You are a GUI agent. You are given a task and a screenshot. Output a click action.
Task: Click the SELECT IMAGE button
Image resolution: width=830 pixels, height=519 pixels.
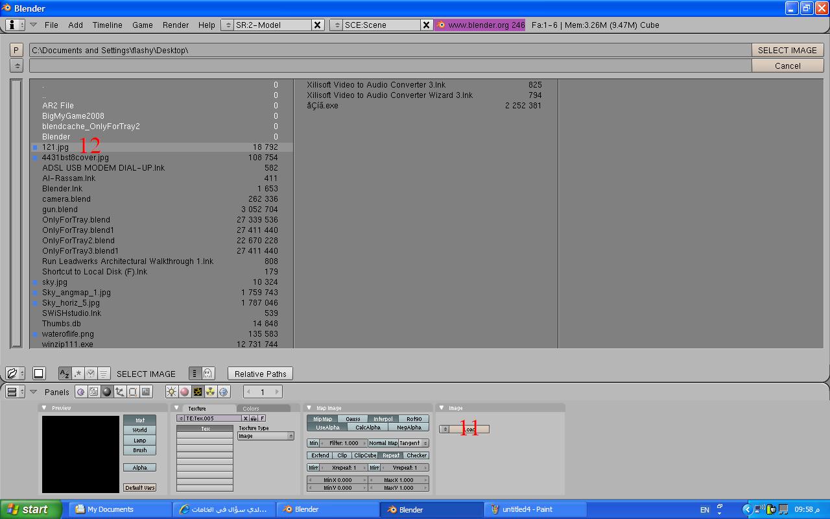coord(787,50)
